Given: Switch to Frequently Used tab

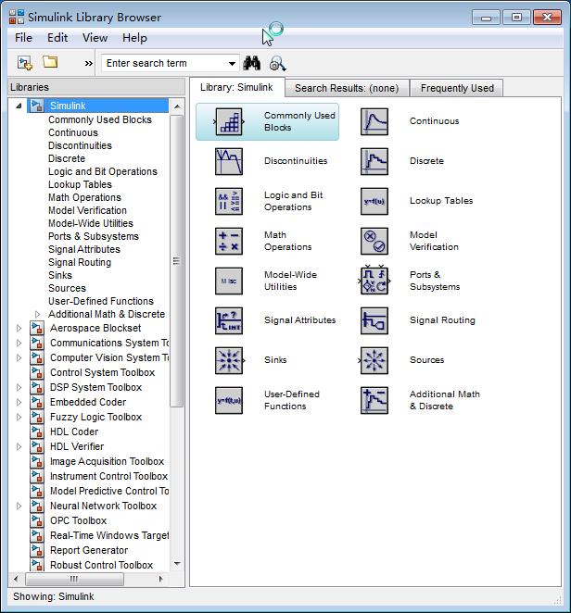Looking at the screenshot, I should (x=457, y=88).
